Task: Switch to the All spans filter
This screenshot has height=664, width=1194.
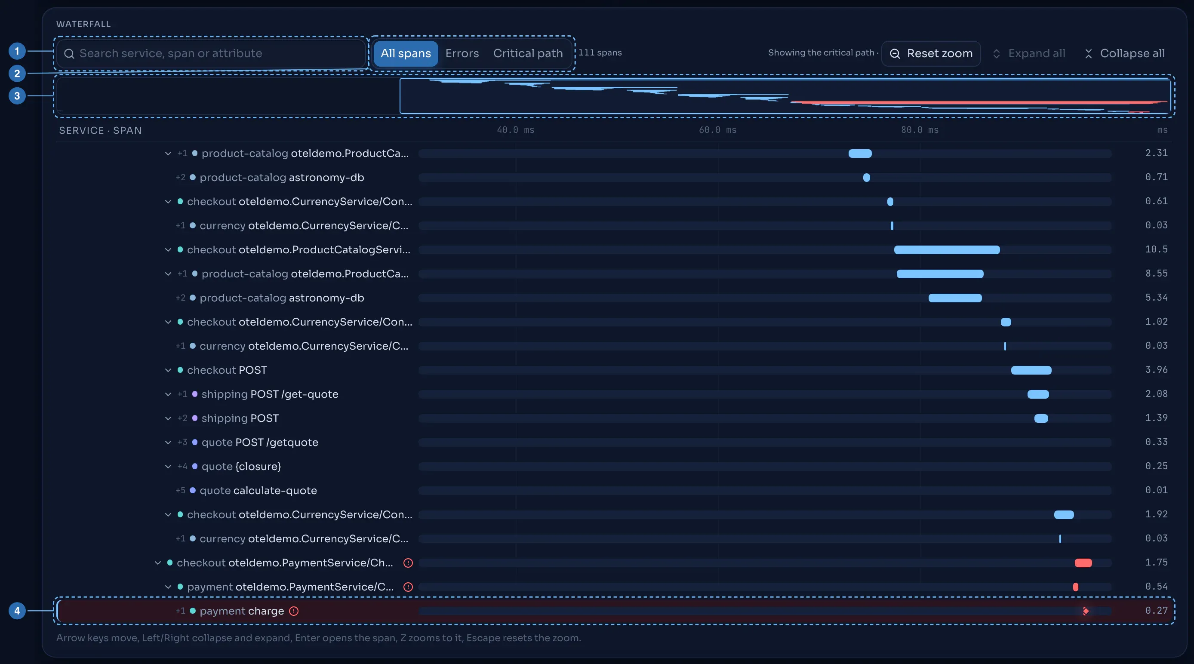Action: (406, 54)
